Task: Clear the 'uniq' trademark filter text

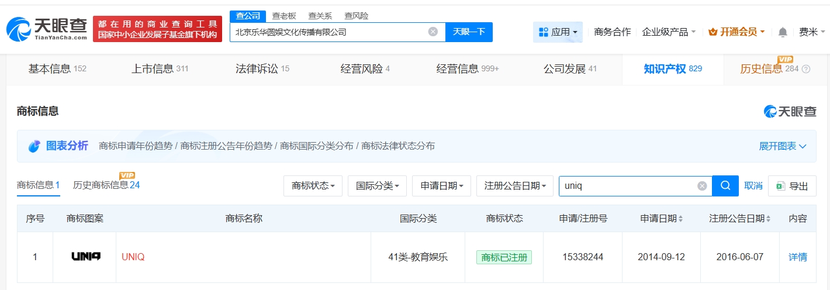Action: click(x=702, y=186)
